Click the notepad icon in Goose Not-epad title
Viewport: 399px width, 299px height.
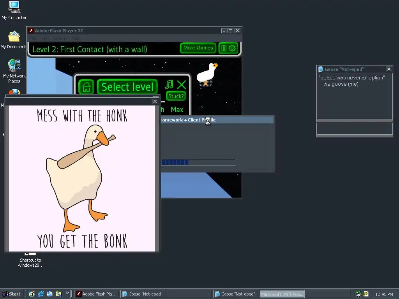click(x=321, y=69)
